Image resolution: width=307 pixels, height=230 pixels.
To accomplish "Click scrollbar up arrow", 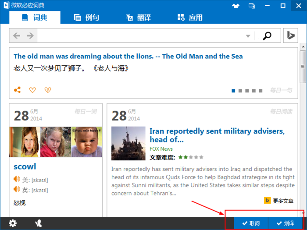I will tap(303, 46).
